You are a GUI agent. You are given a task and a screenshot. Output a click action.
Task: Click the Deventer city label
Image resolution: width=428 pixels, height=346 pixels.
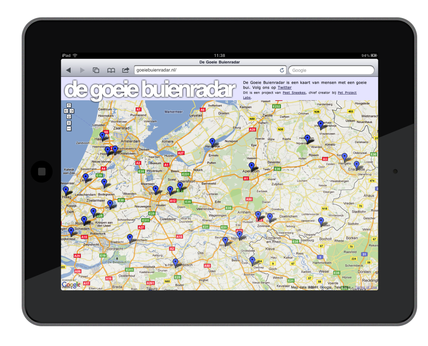(274, 162)
